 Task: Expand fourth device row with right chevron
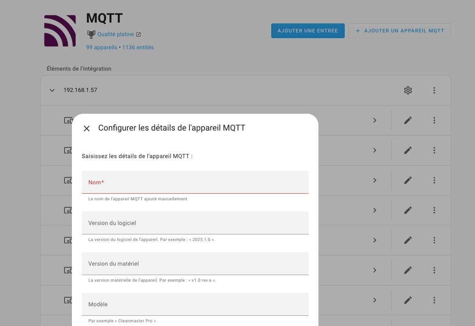click(x=375, y=210)
